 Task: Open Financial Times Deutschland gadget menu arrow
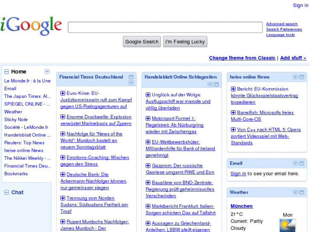tap(131, 83)
